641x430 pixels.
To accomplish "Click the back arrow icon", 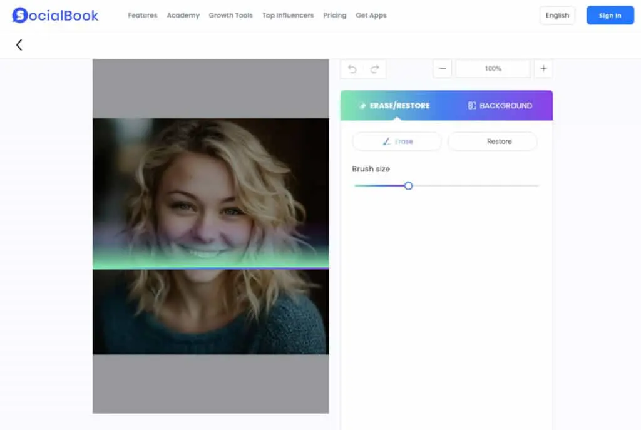I will pyautogui.click(x=19, y=44).
